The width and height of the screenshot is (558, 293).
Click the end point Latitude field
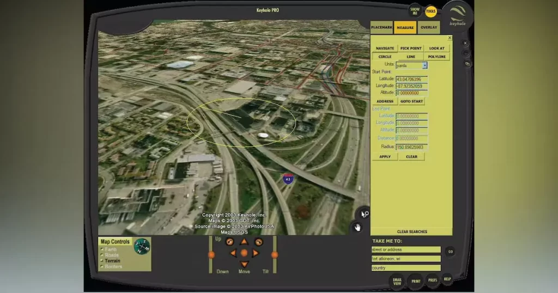[x=412, y=117]
